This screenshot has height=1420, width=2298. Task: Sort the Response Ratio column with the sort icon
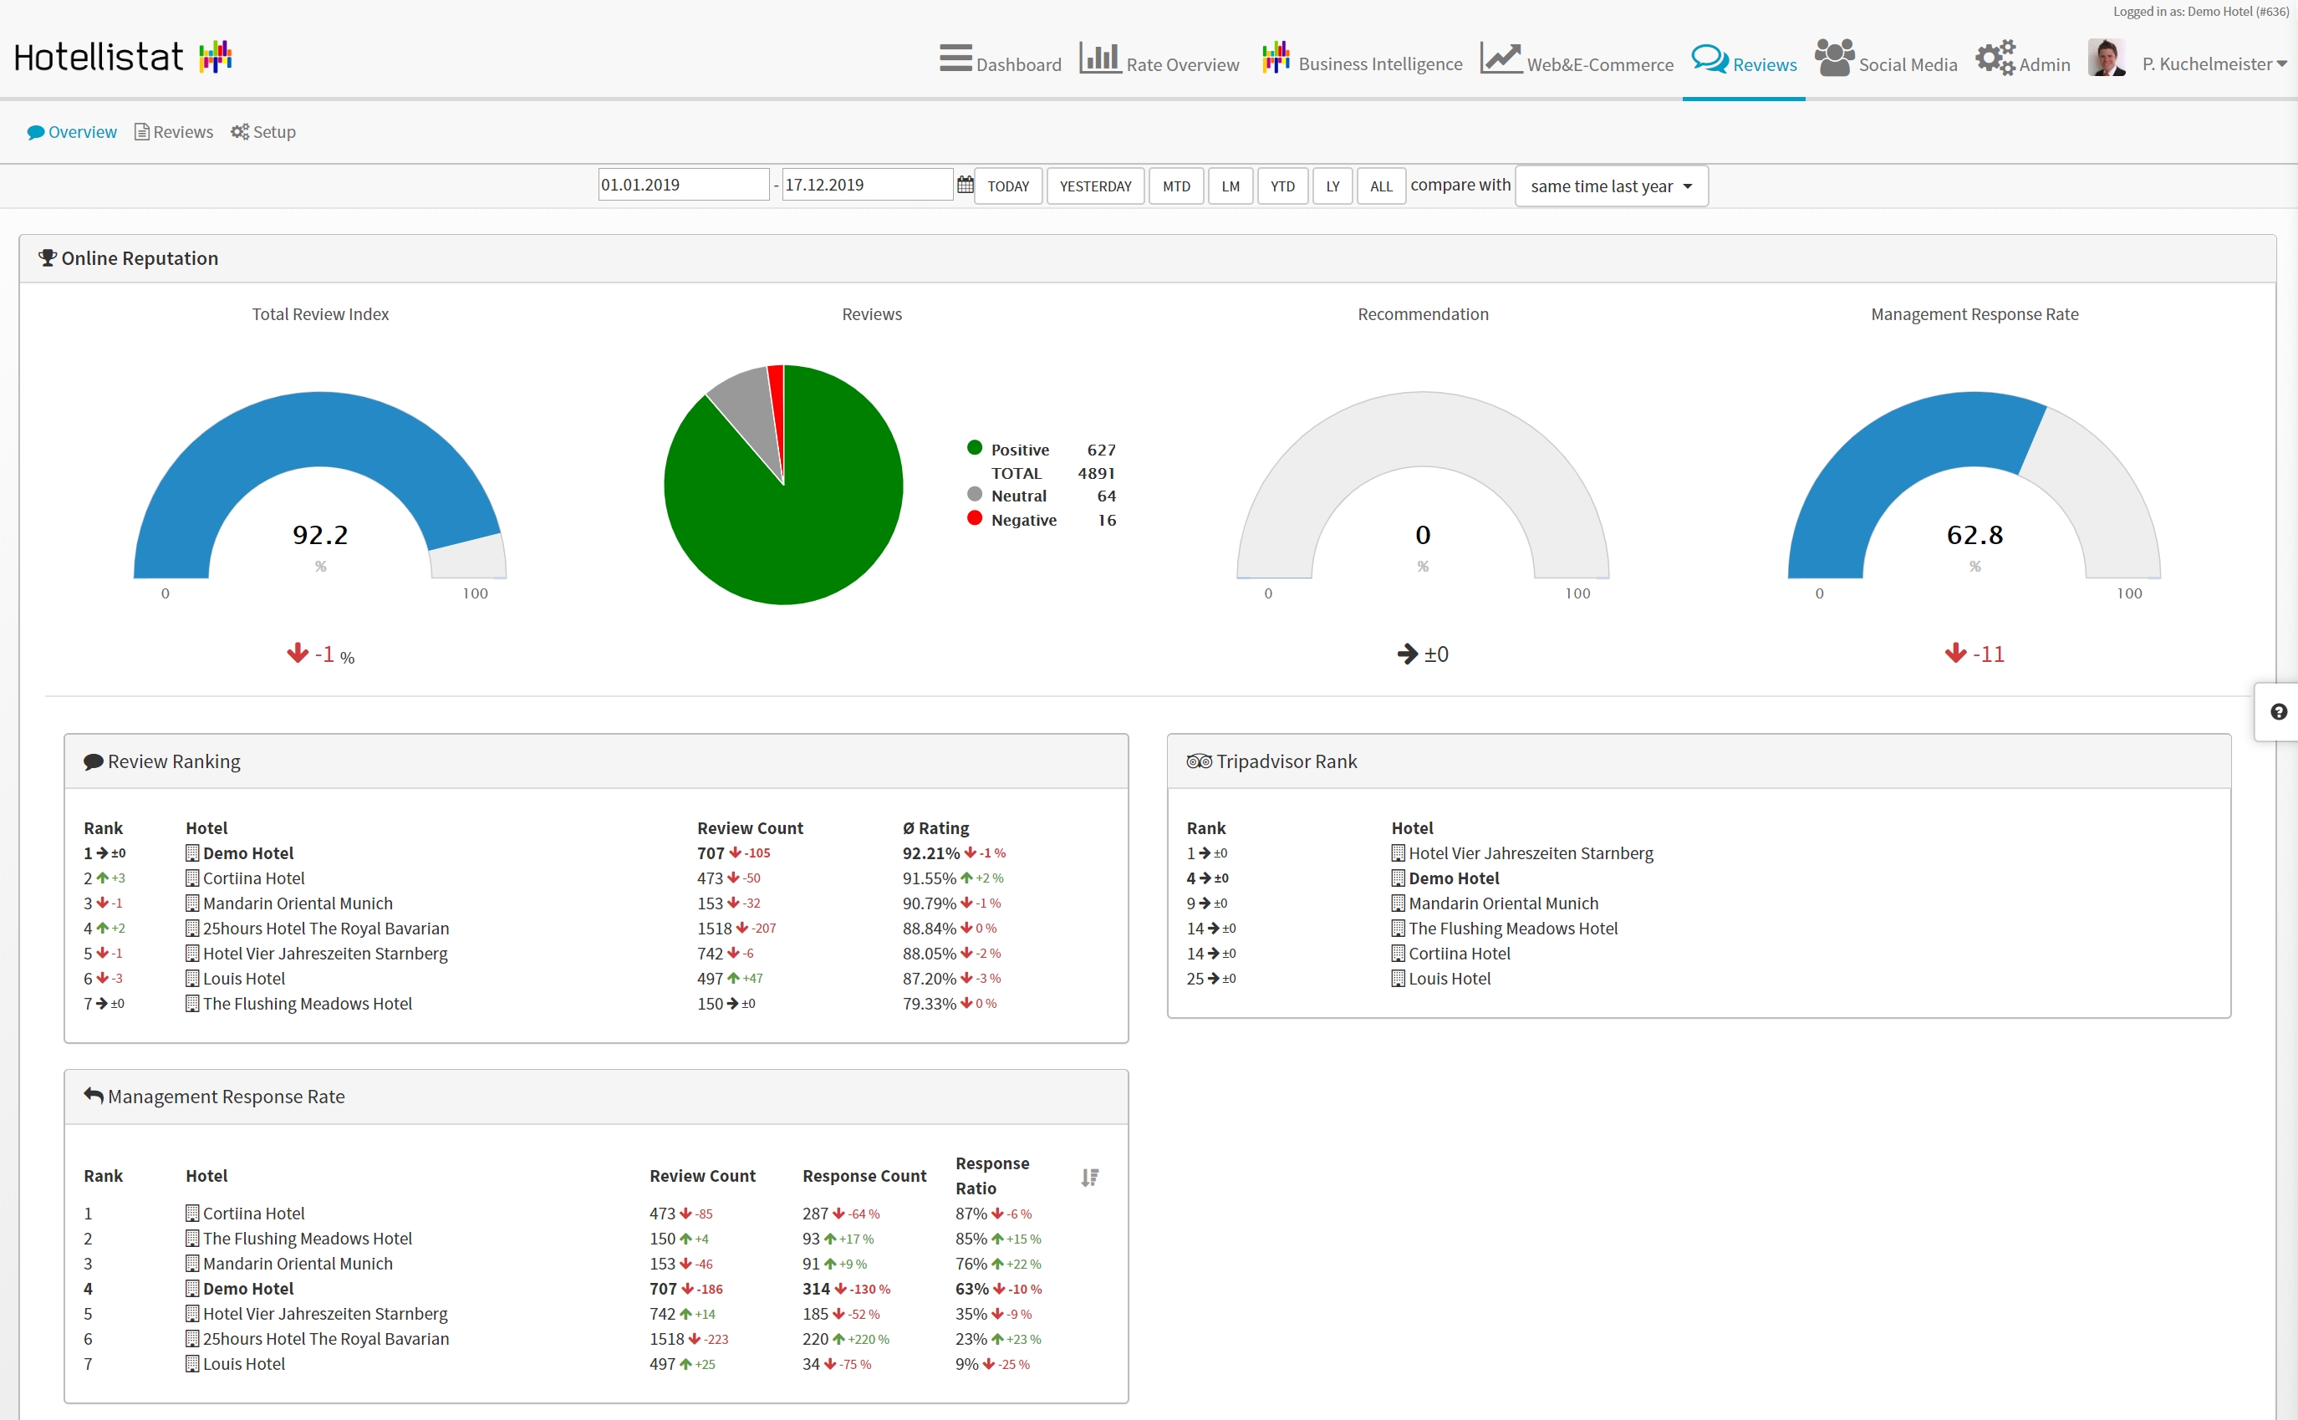(x=1089, y=1177)
